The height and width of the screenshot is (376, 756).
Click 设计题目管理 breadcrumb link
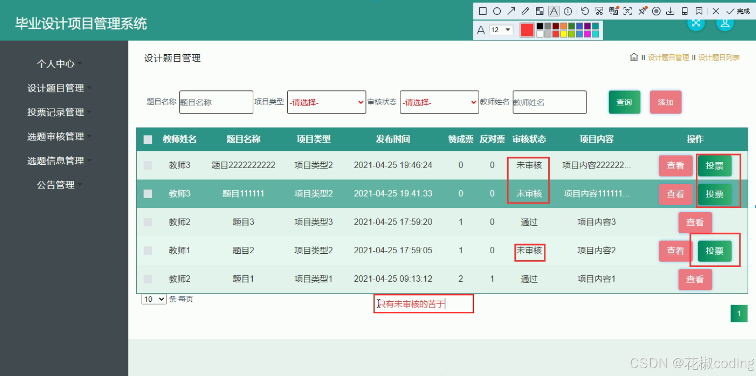tap(668, 58)
